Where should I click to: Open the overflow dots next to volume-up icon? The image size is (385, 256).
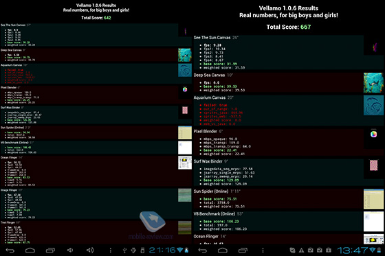coord(111,250)
